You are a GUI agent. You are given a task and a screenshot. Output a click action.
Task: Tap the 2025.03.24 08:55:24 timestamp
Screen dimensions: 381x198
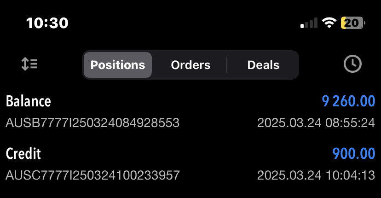pos(316,123)
